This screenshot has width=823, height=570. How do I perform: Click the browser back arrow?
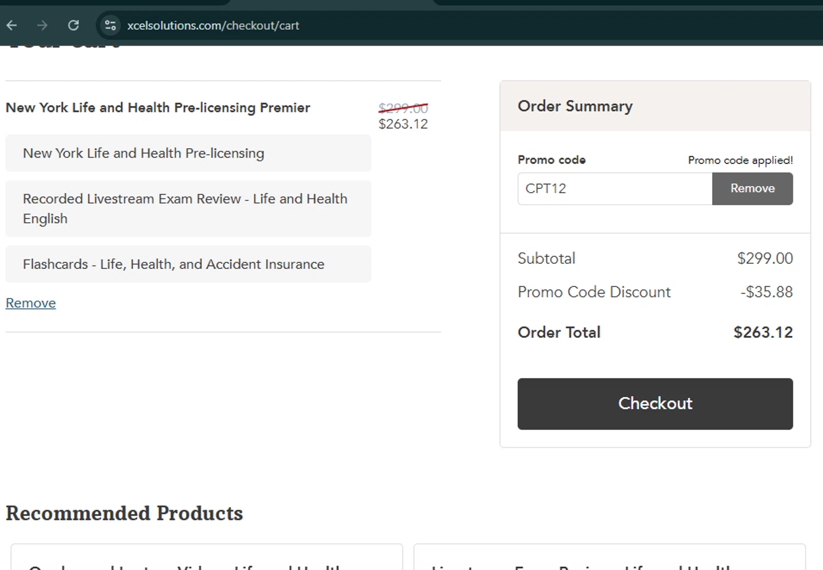pos(12,25)
